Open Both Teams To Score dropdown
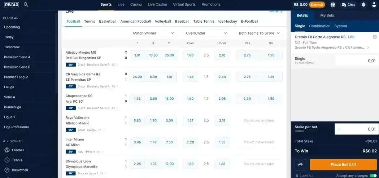The image size is (379, 178). click(259, 33)
